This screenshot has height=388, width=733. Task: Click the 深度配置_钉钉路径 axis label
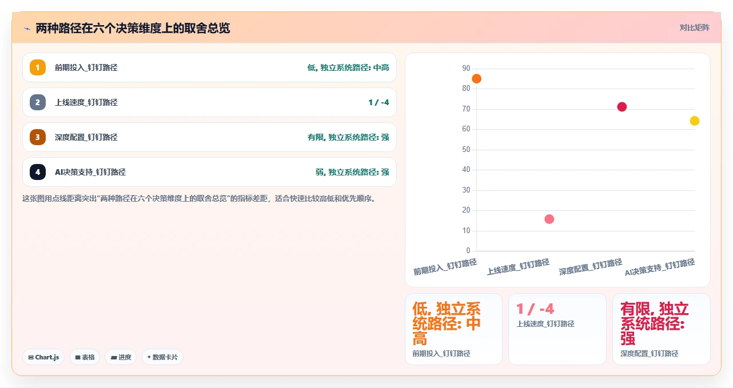coord(591,266)
